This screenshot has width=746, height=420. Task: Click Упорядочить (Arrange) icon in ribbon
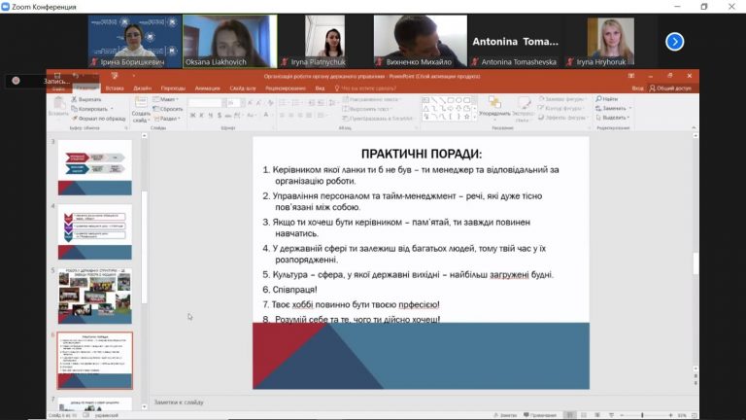point(494,102)
